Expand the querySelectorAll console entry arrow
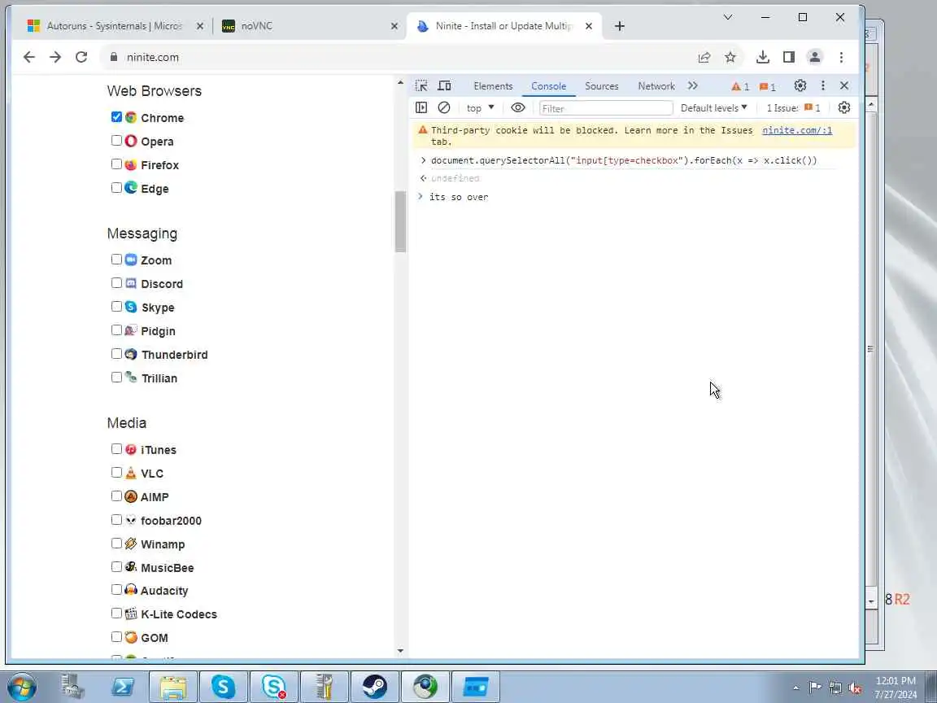This screenshot has width=937, height=703. click(423, 160)
